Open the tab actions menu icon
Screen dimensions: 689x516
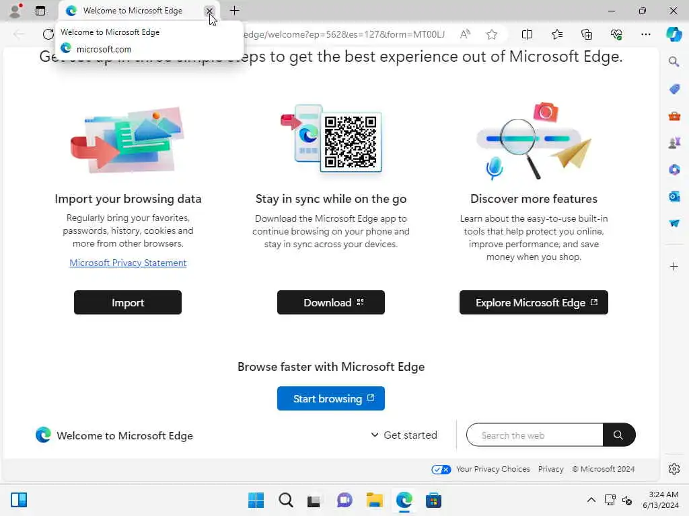pyautogui.click(x=40, y=11)
